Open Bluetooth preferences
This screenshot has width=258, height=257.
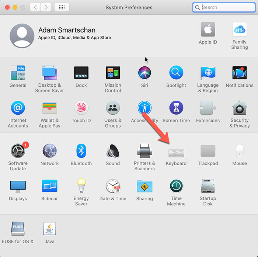coord(81,151)
